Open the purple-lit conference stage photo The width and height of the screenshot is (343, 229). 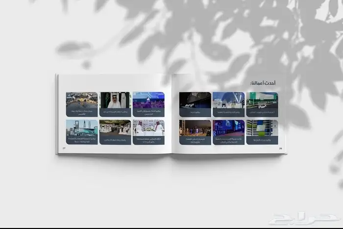point(148,100)
